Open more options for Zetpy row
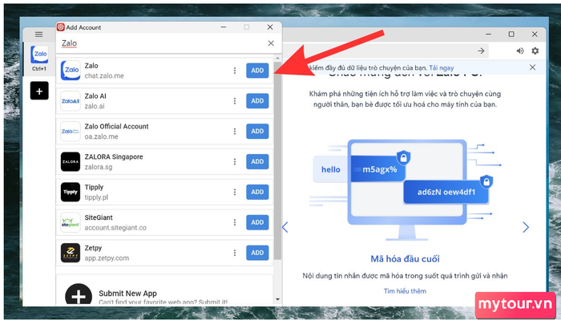The image size is (561, 325). coord(235,253)
